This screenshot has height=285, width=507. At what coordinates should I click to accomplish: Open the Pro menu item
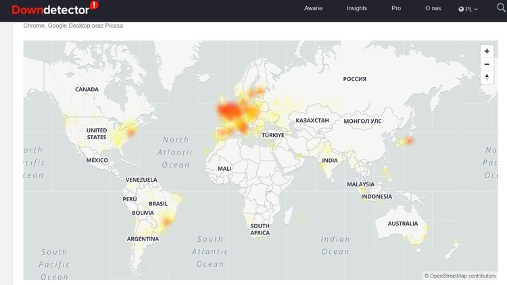point(396,8)
